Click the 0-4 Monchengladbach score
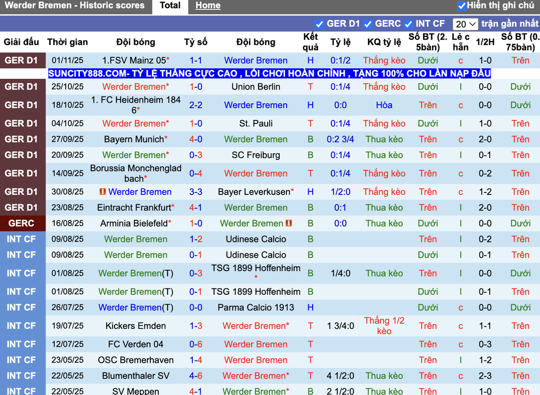The height and width of the screenshot is (395, 540). (196, 173)
